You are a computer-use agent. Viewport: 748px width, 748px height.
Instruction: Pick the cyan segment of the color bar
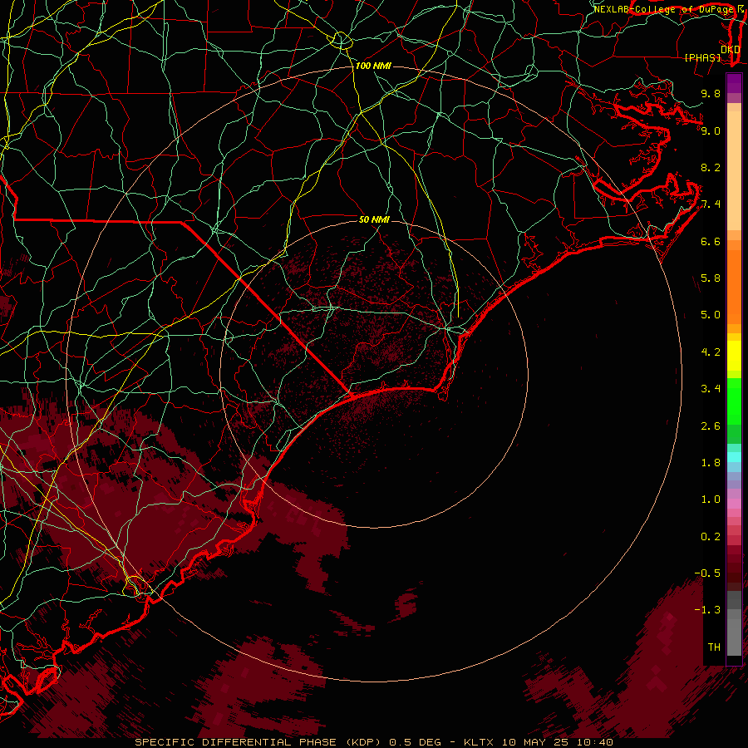(734, 457)
